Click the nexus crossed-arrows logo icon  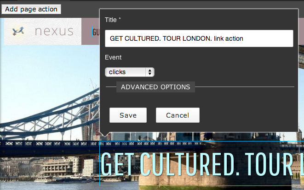click(x=18, y=31)
